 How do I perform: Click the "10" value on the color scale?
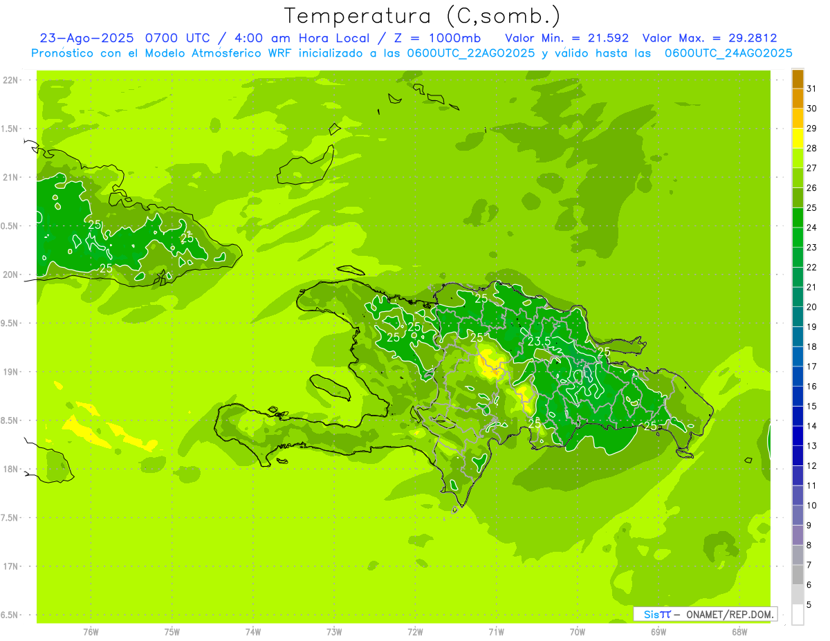click(x=812, y=505)
